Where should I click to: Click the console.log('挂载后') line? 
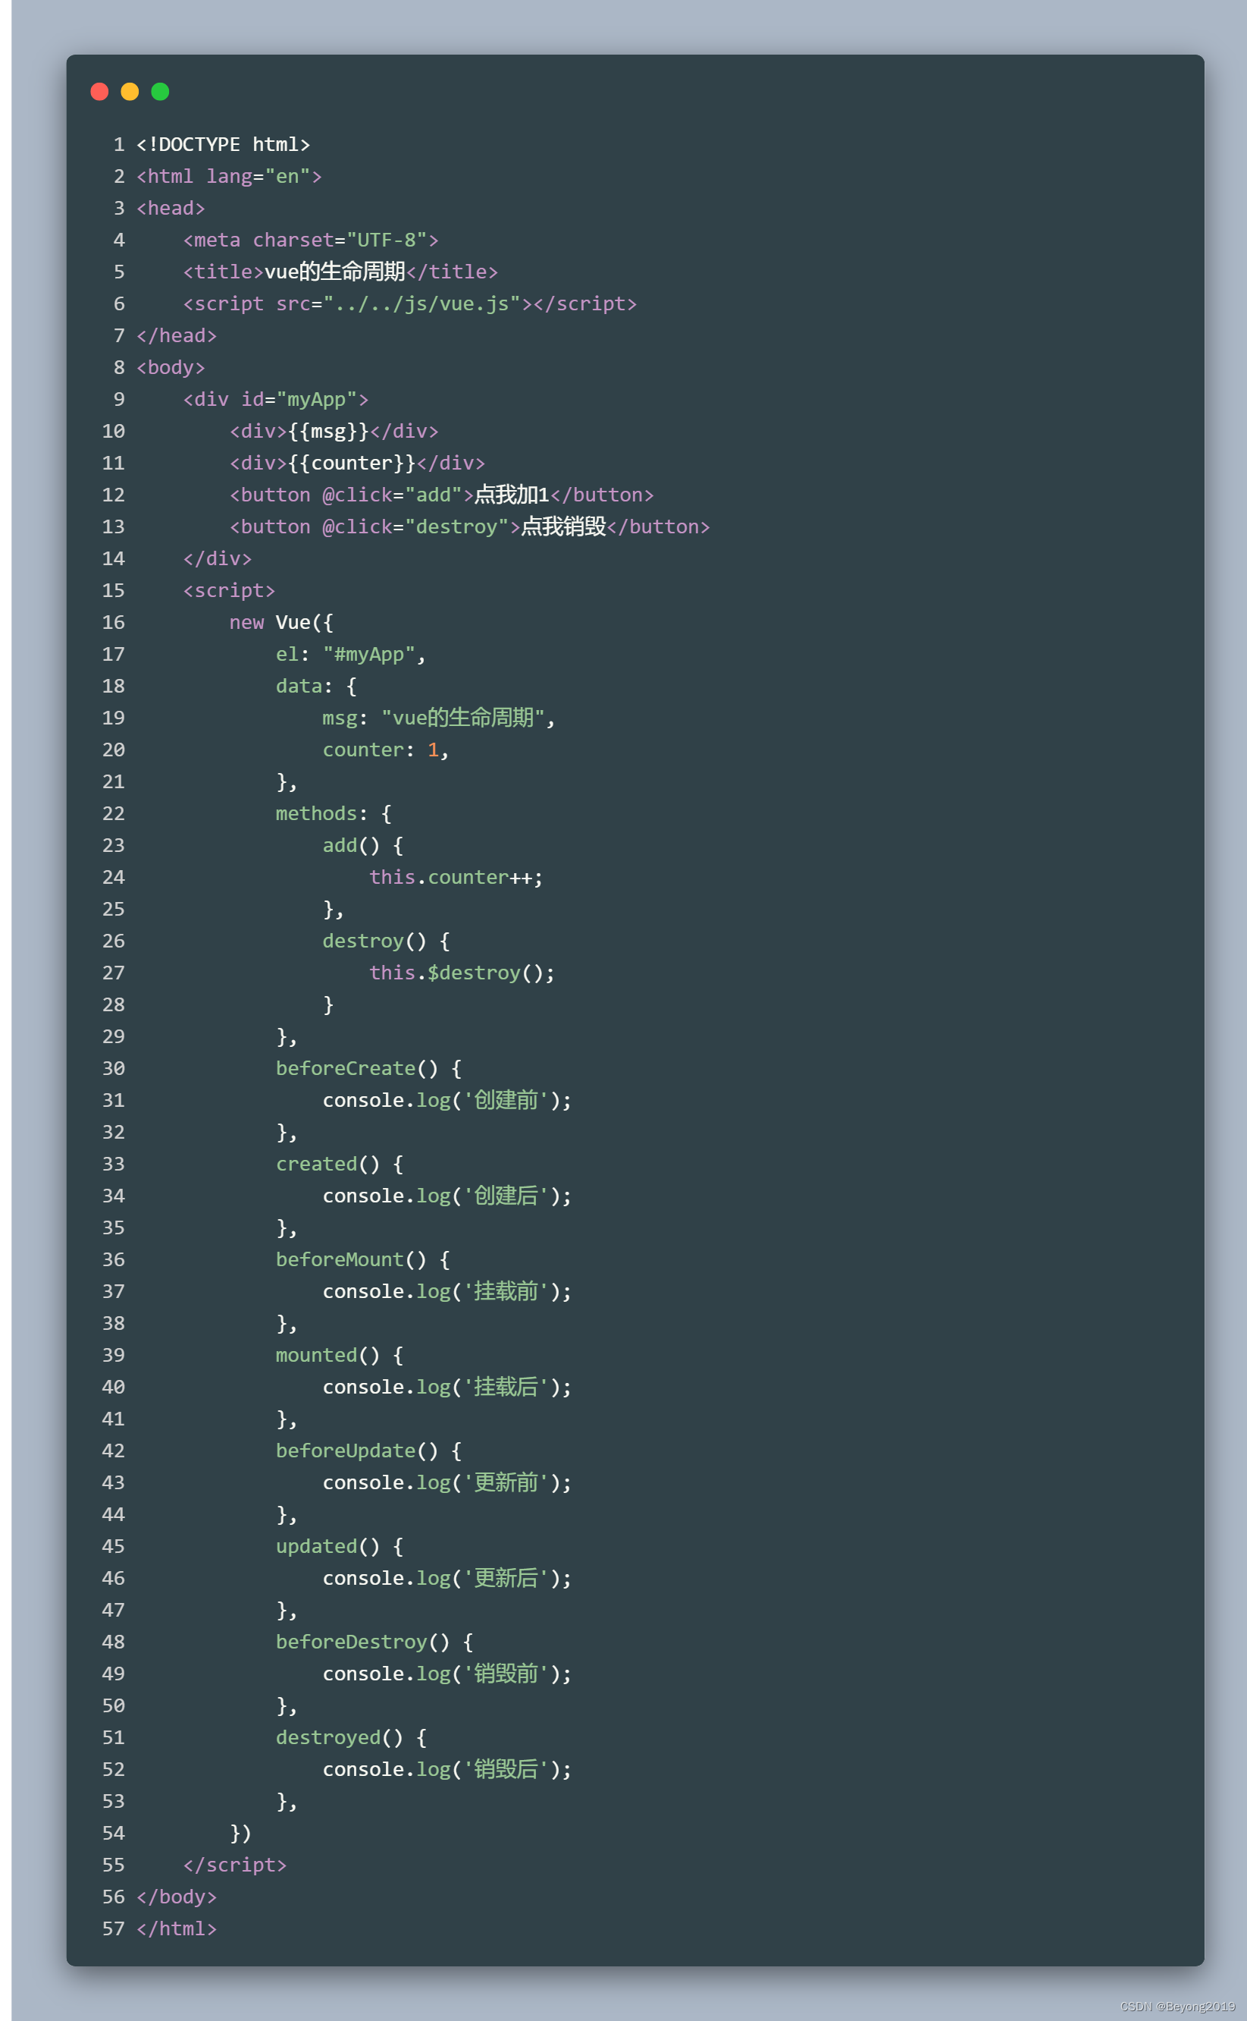pos(447,1388)
